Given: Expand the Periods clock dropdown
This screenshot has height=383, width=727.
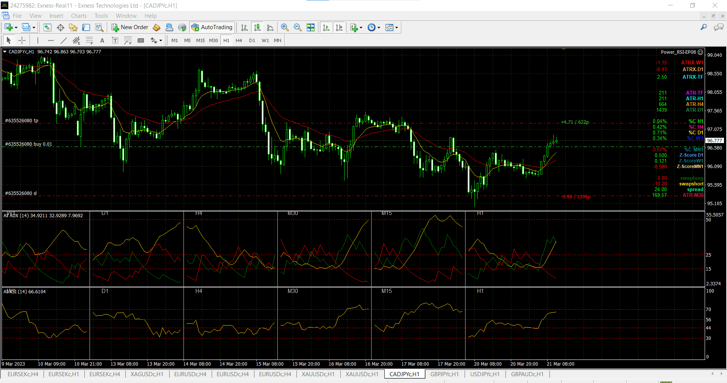Looking at the screenshot, I should coord(379,27).
